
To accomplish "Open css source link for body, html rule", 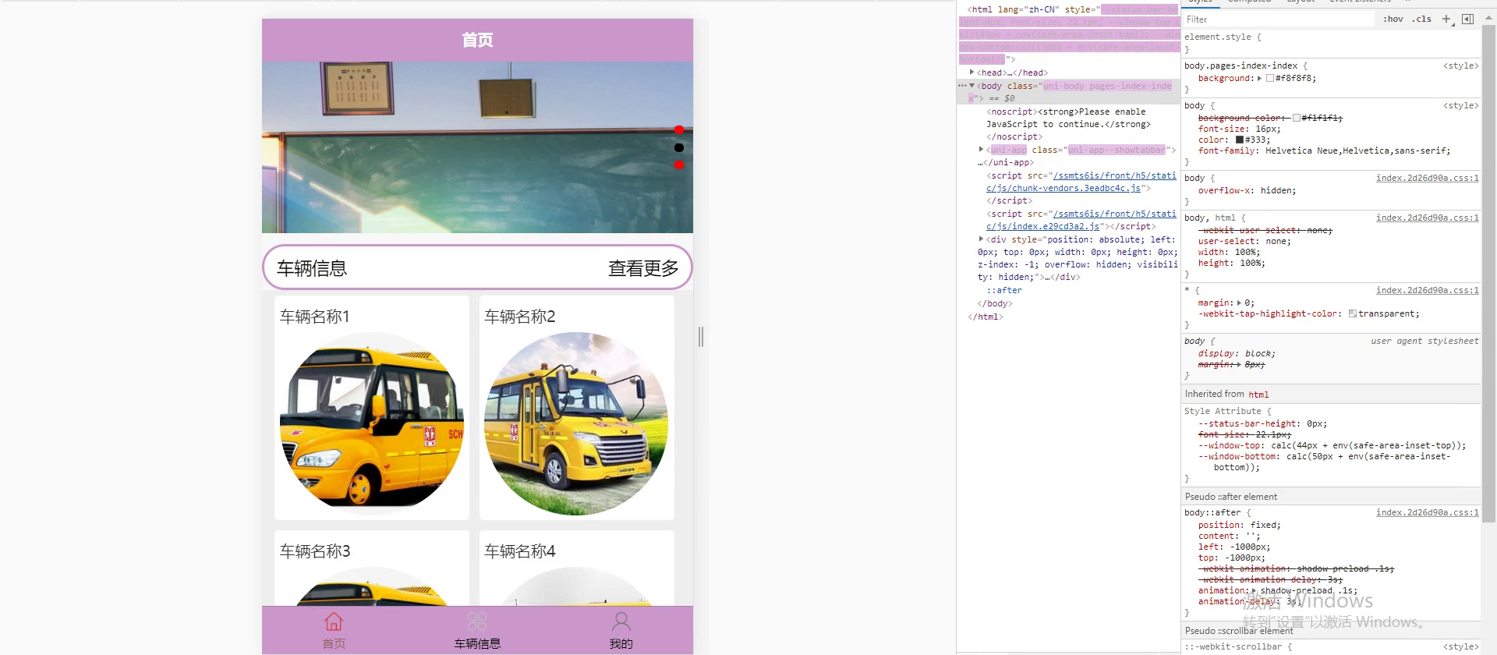I will pos(1428,218).
